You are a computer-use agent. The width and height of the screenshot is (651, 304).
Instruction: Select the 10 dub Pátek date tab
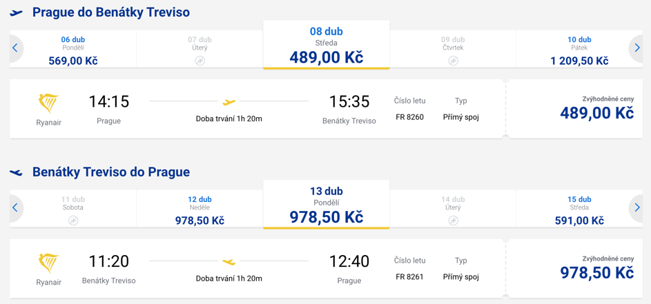[579, 49]
